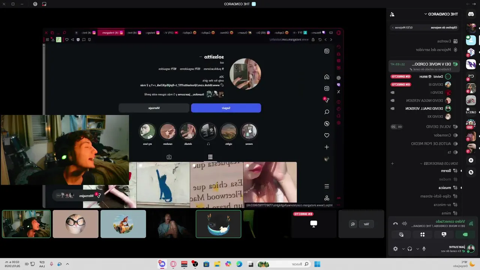Create channel with plus beside SON LOS BARDERO$$
The image size is (480, 270).
click(x=392, y=163)
